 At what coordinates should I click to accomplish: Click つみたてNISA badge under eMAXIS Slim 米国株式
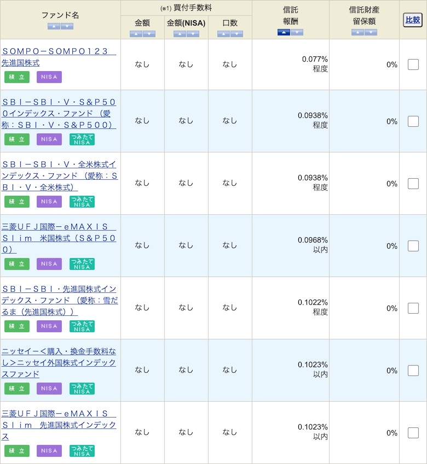click(82, 264)
